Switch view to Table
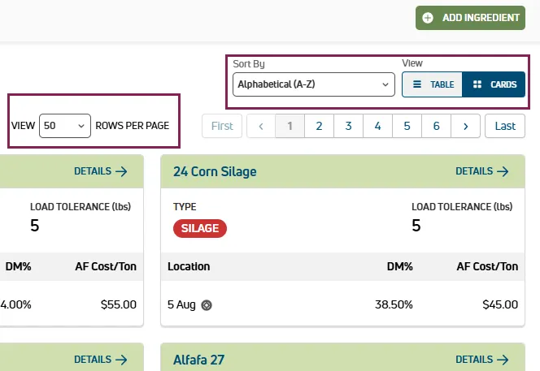Image resolution: width=540 pixels, height=371 pixels. 432,84
